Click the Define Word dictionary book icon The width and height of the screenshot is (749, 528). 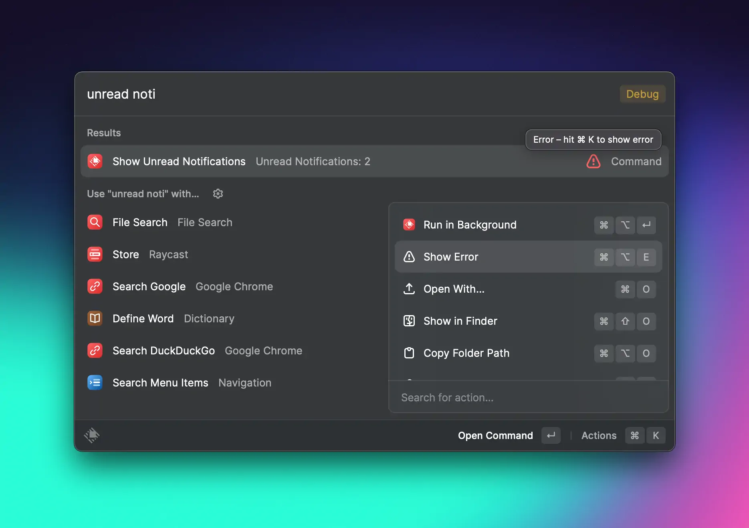(x=95, y=318)
